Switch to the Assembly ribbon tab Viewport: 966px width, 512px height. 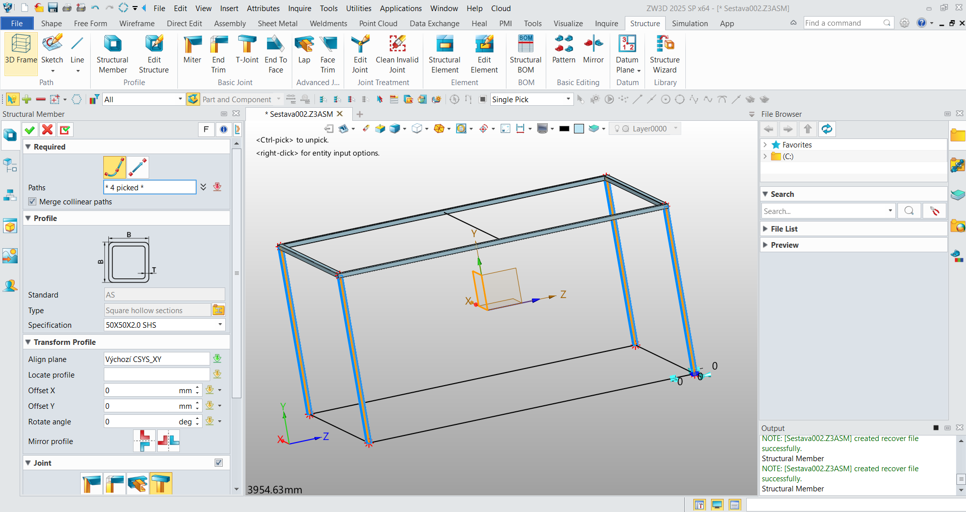coord(230,23)
